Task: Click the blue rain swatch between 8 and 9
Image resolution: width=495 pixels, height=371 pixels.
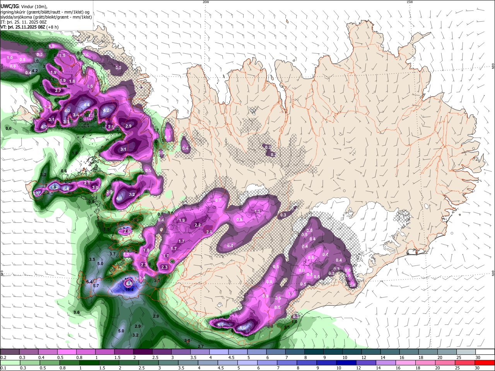Action: click(307, 362)
